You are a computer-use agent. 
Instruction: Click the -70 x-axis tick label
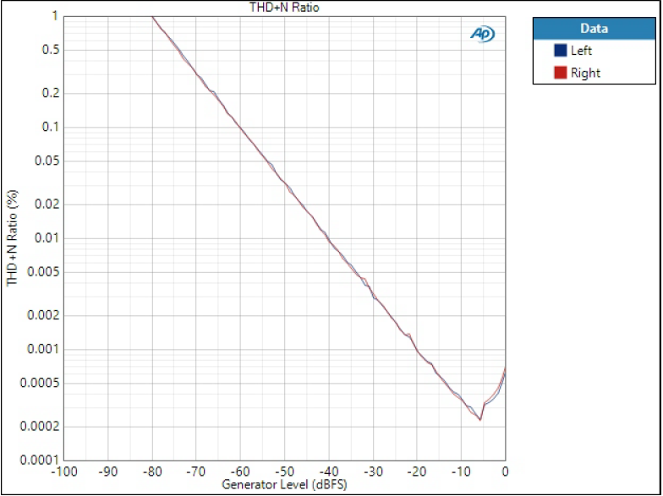point(196,471)
